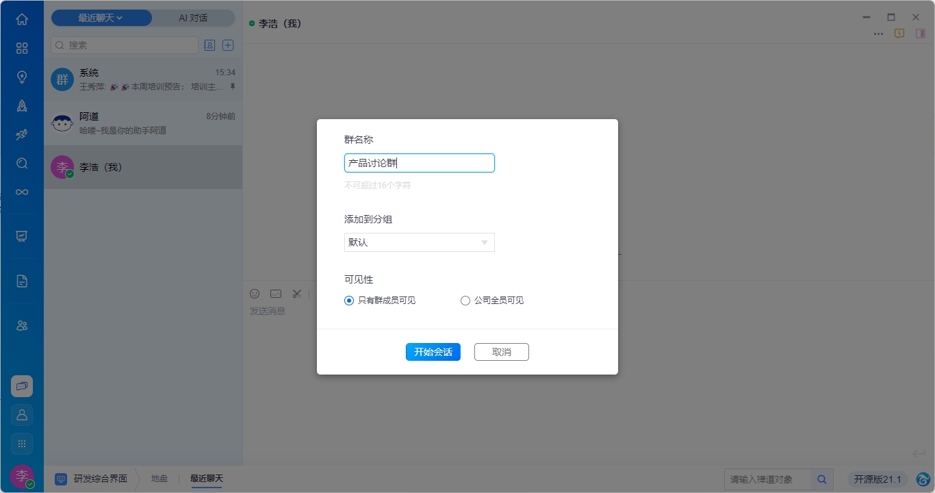
Task: Select the chat bubbles icon in sidebar
Action: click(22, 386)
